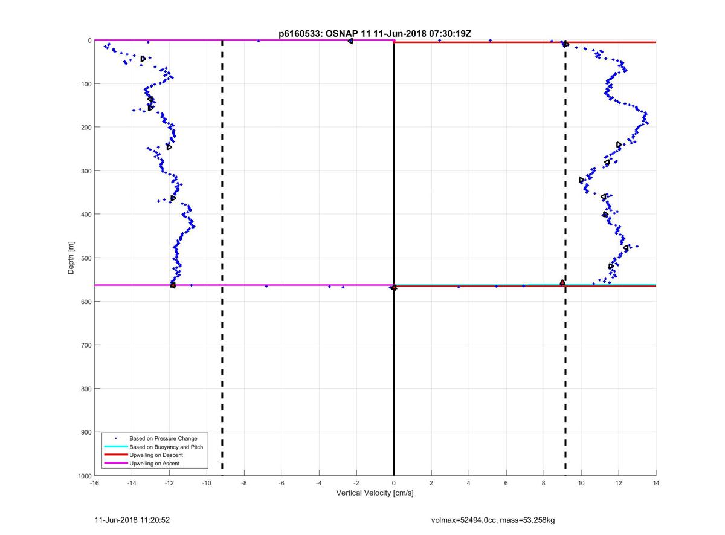The height and width of the screenshot is (535, 725).
Task: Click depth-axis tick label '200'
Action: [86, 128]
